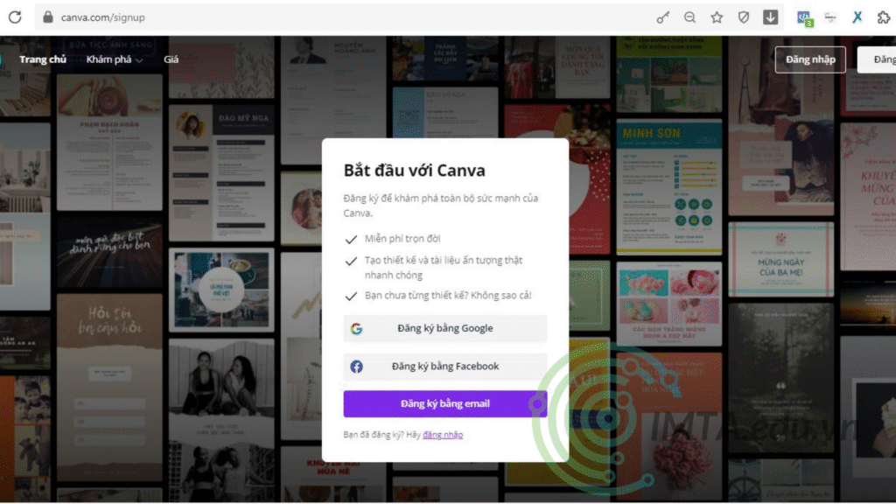Open the saved passwords key icon
The width and height of the screenshot is (896, 504).
tap(663, 17)
